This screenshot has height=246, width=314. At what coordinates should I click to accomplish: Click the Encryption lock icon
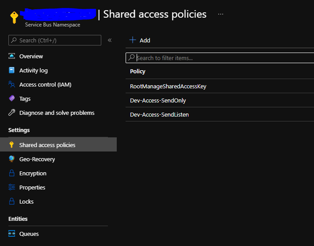point(12,173)
